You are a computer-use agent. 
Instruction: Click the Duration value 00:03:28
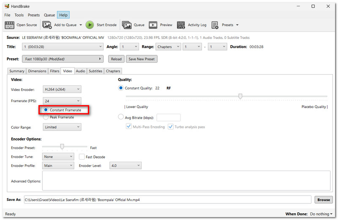(x=256, y=47)
